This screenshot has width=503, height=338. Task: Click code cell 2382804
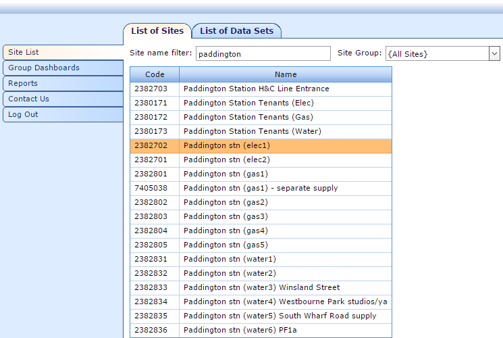[155, 231]
